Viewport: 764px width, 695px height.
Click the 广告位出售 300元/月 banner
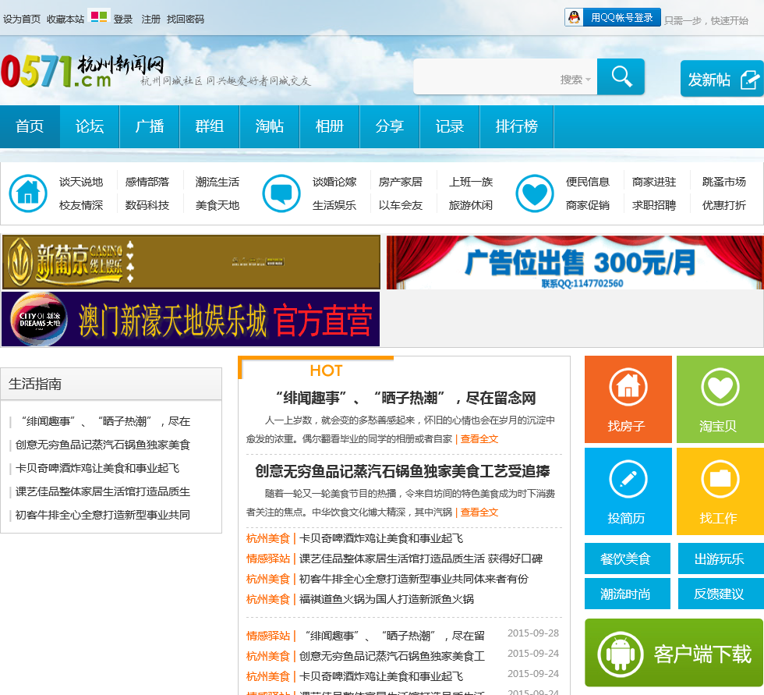click(575, 262)
